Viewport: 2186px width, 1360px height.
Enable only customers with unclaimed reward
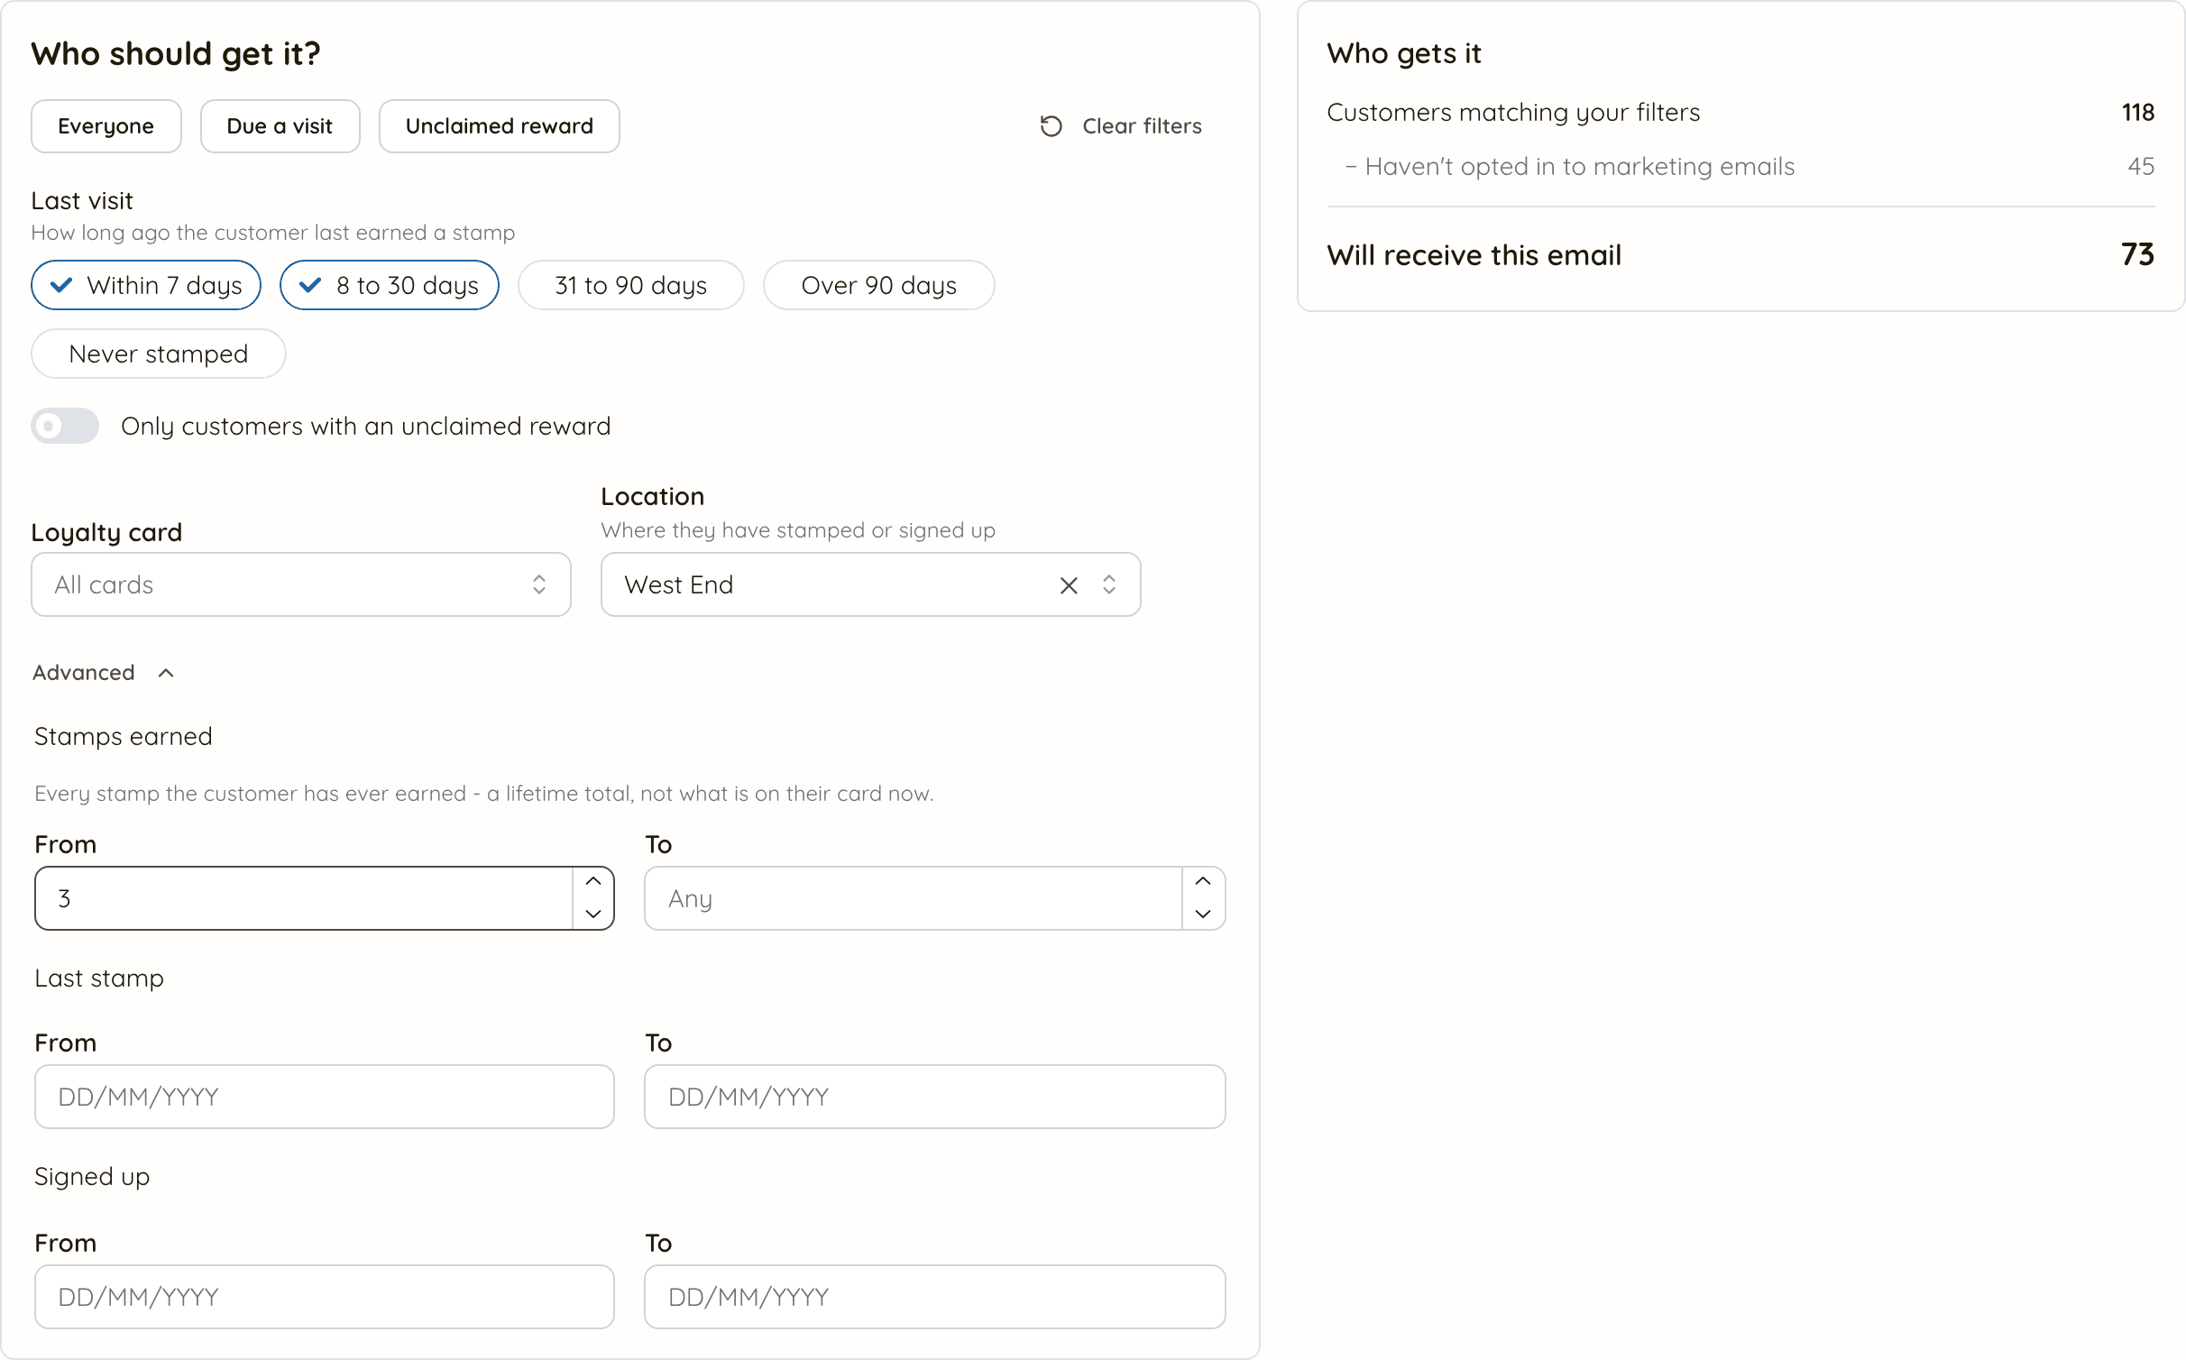[x=65, y=426]
